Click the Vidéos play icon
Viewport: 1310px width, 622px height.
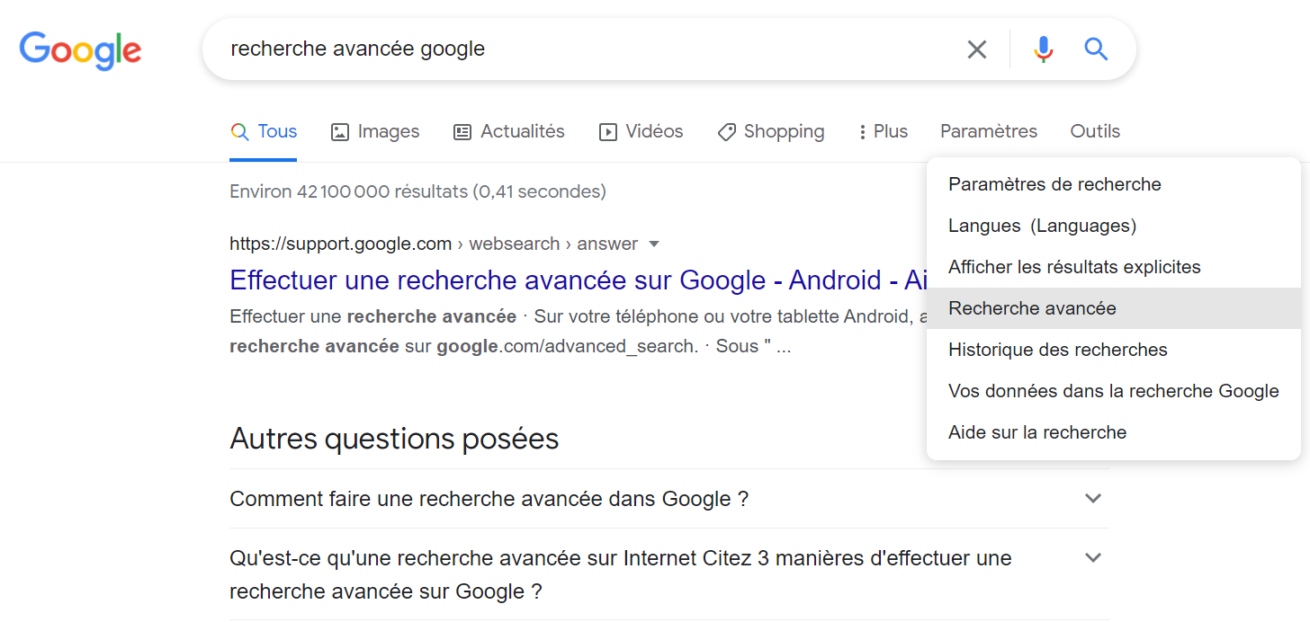(x=606, y=131)
